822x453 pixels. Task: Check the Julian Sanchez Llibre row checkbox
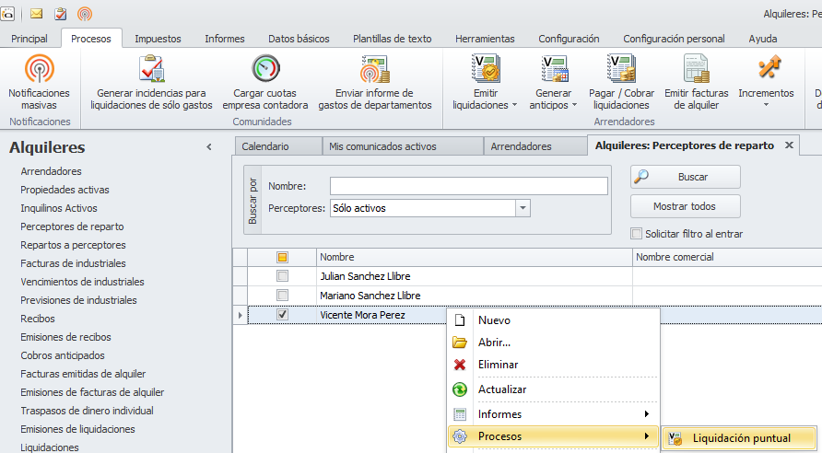click(283, 276)
